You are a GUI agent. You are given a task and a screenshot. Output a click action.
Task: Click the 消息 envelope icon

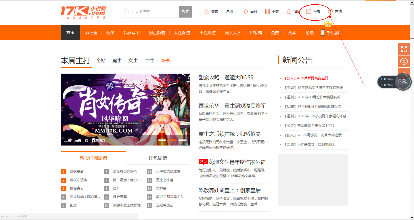(x=289, y=12)
